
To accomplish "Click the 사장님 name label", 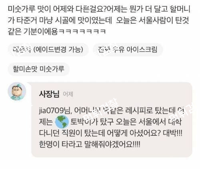I will tap(49, 94).
